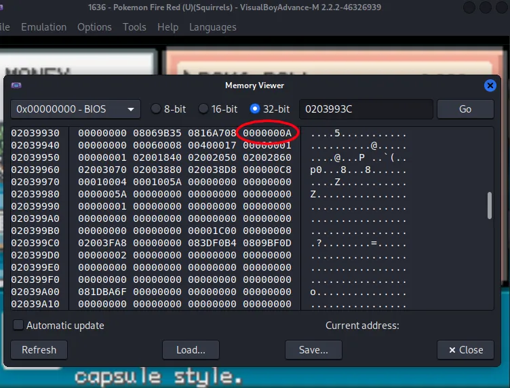Click the memory view vertical scrollbar thumb

pos(490,206)
